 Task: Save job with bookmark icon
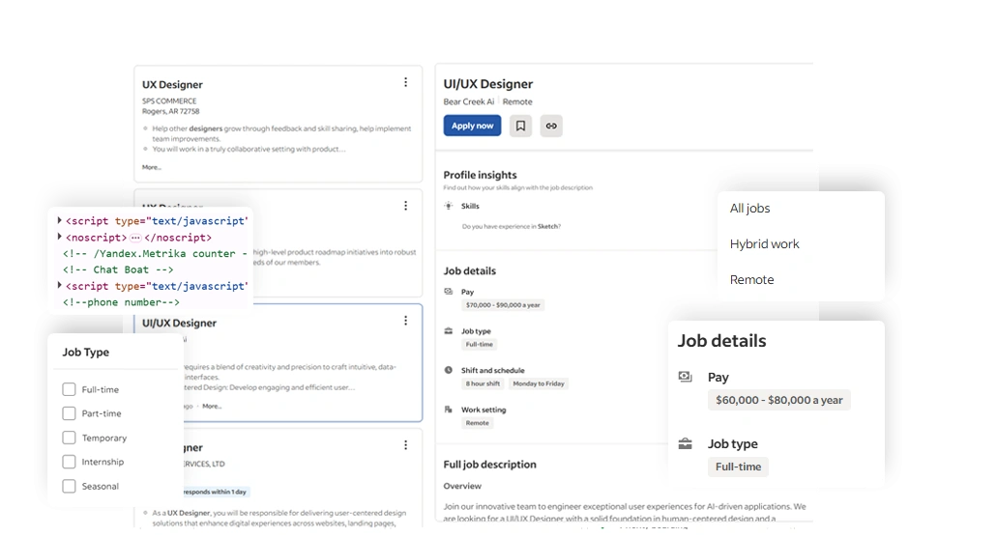point(520,126)
